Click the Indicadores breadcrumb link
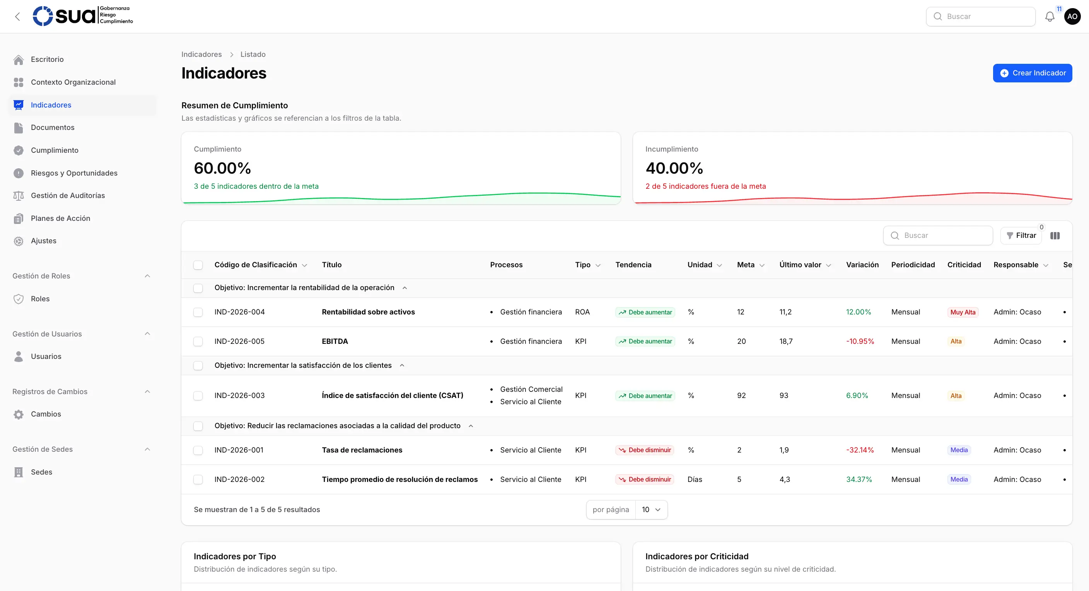This screenshot has height=591, width=1089. (201, 54)
